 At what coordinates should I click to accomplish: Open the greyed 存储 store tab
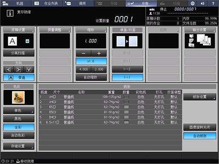coord(110,3)
